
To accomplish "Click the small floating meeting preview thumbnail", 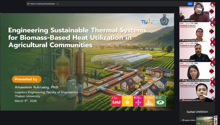I will click(x=206, y=119).
